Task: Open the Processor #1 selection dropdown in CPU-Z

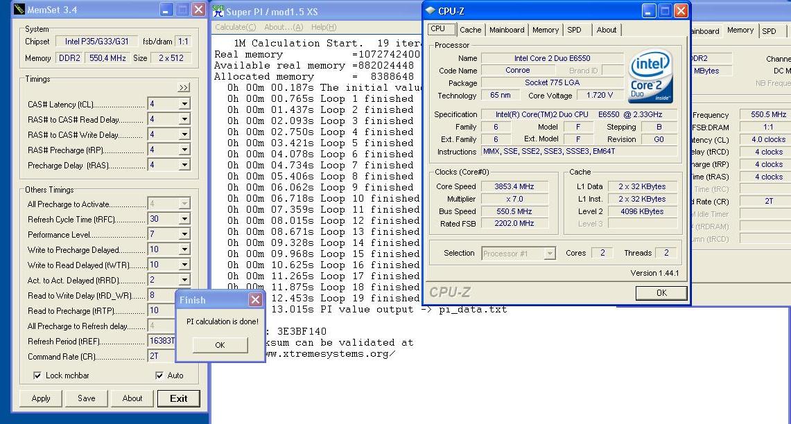Action: [549, 253]
